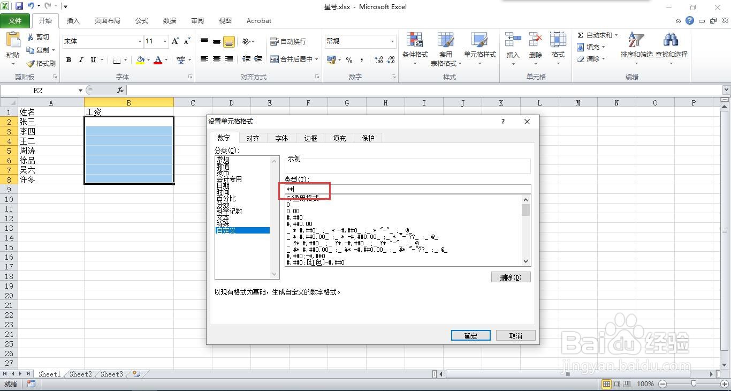Click increase decimal icon

[378, 60]
